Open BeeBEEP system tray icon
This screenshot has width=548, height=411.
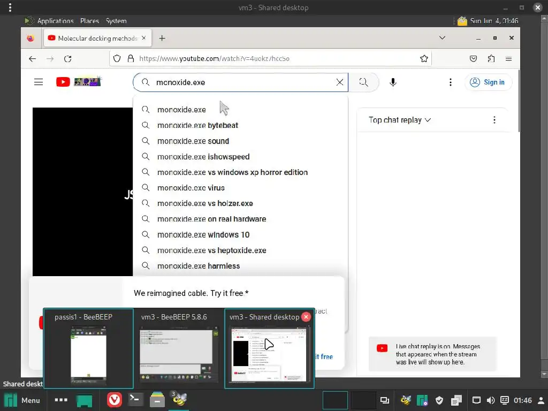[x=406, y=400]
